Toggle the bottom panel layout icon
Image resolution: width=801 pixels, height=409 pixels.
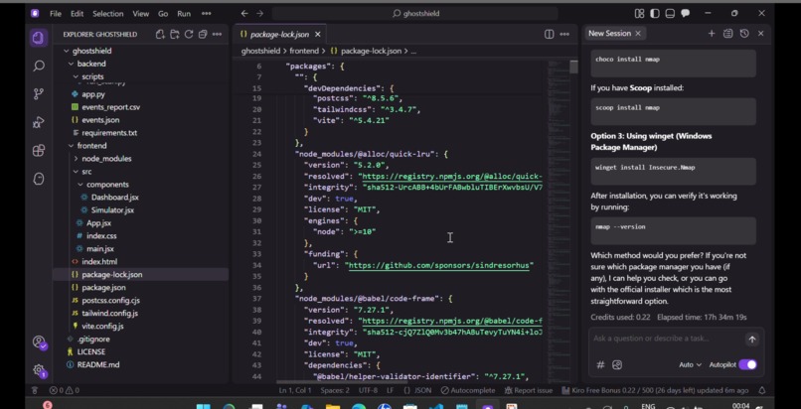[670, 14]
